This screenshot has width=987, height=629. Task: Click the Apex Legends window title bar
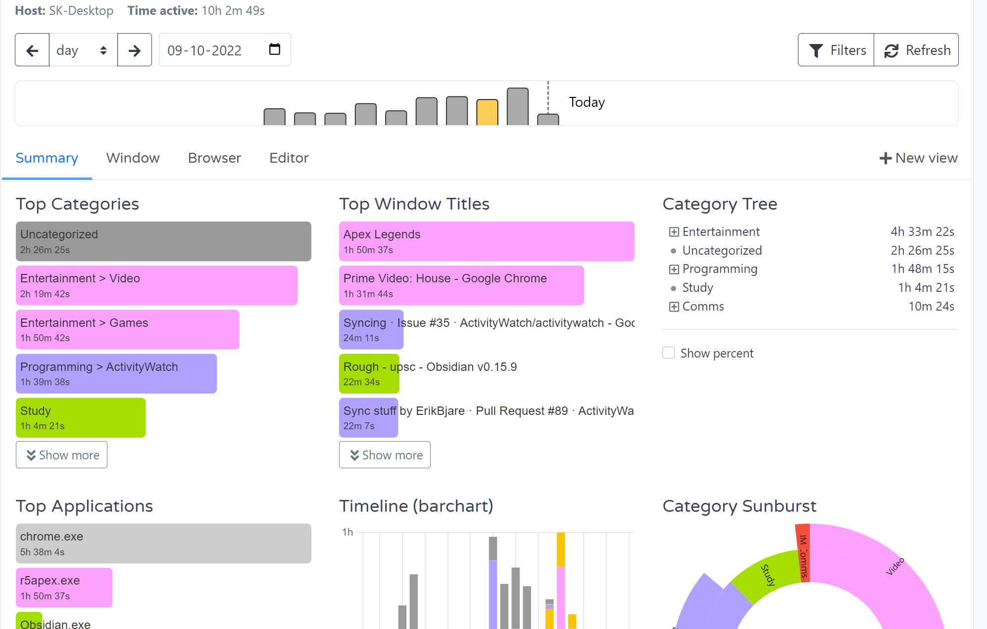487,241
